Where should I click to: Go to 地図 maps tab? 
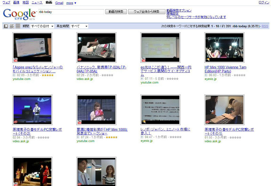pos(26,3)
